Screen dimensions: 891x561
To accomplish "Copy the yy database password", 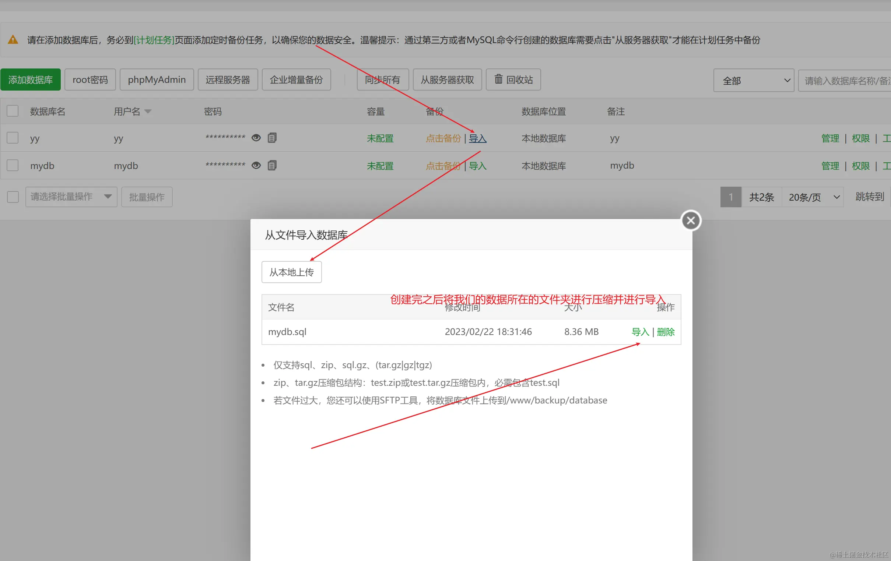I will (x=272, y=138).
